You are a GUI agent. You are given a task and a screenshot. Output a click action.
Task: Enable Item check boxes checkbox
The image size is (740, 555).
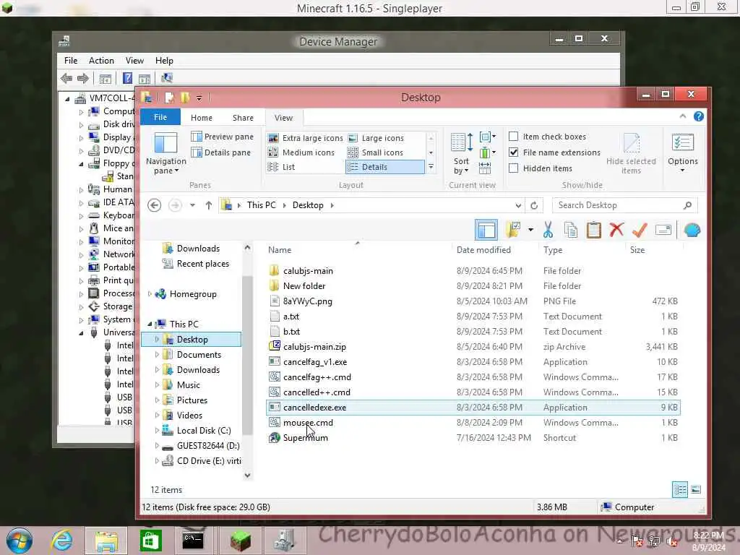click(x=514, y=137)
